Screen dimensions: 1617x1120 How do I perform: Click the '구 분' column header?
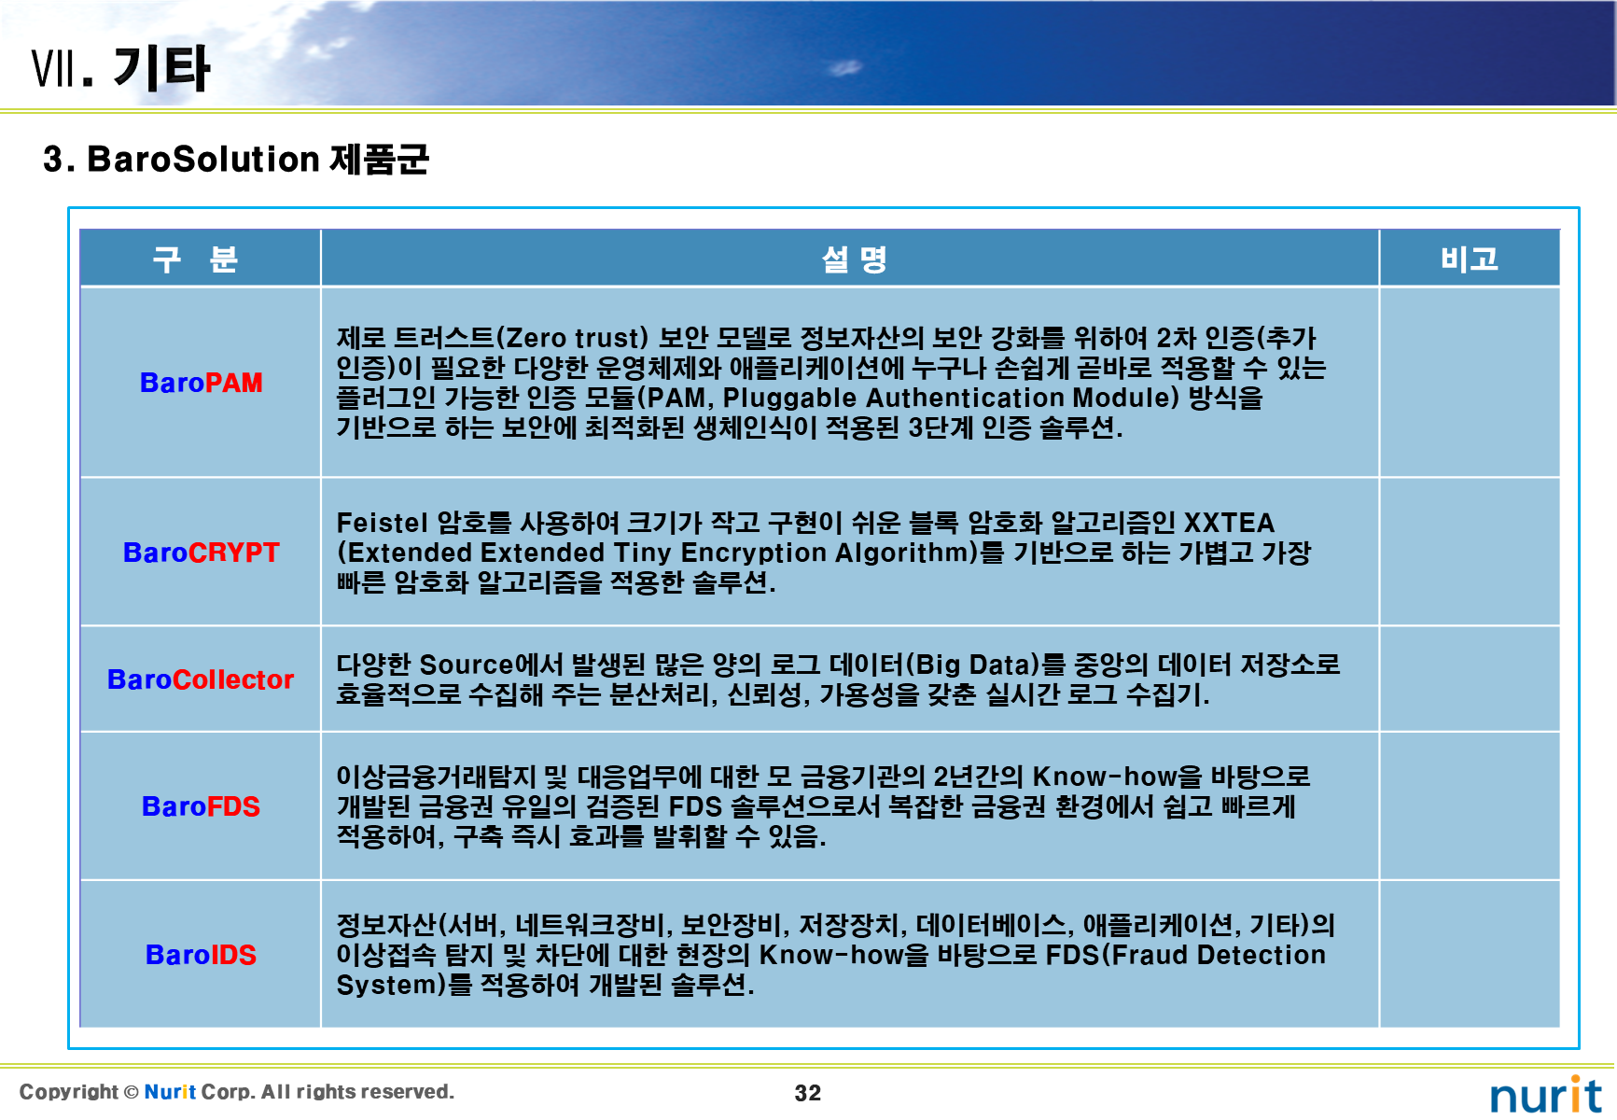(x=200, y=258)
